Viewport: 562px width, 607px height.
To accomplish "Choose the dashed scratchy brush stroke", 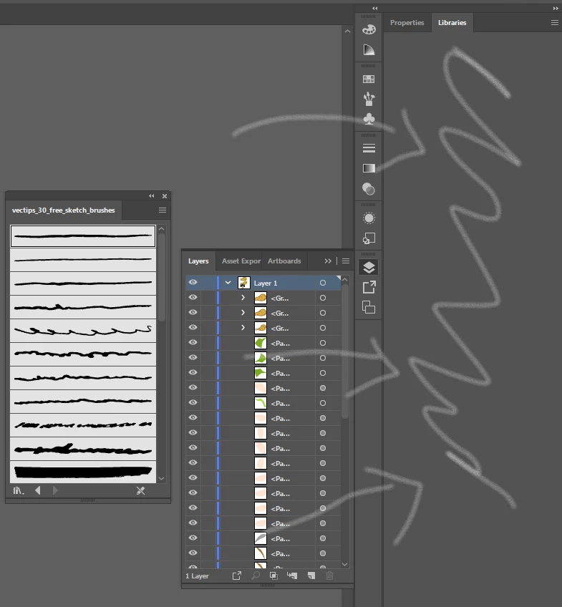I will tap(83, 425).
